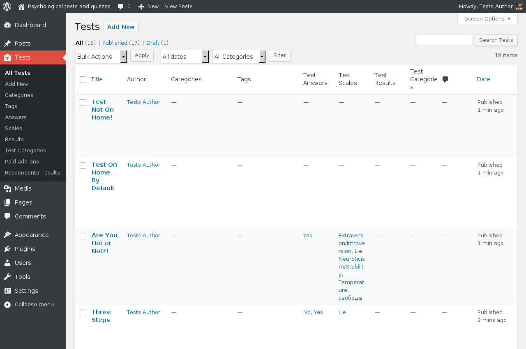
Task: Select the Three Steps row checkbox
Action: click(x=83, y=313)
